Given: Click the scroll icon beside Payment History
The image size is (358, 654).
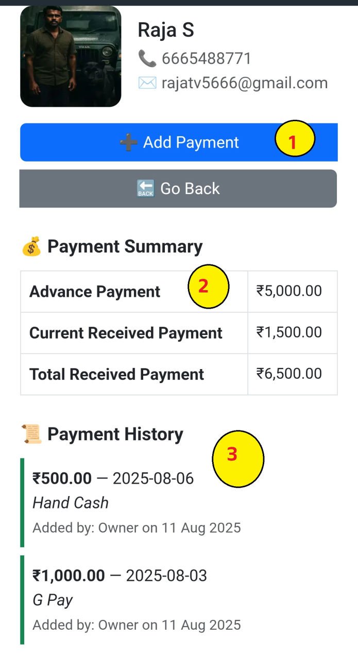Looking at the screenshot, I should pyautogui.click(x=31, y=435).
